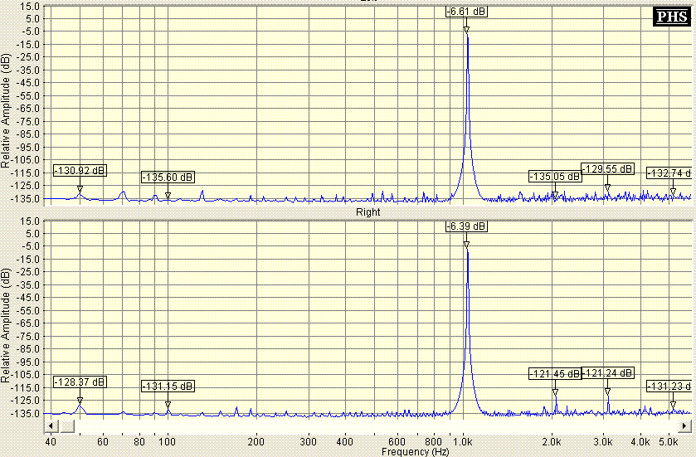
Task: Click the "600" frequency axis value
Action: point(397,442)
